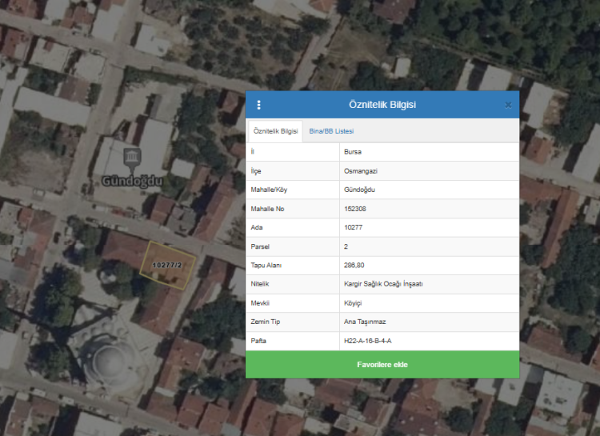Select the Gündoğdu place label on the map
The height and width of the screenshot is (436, 600).
132,181
